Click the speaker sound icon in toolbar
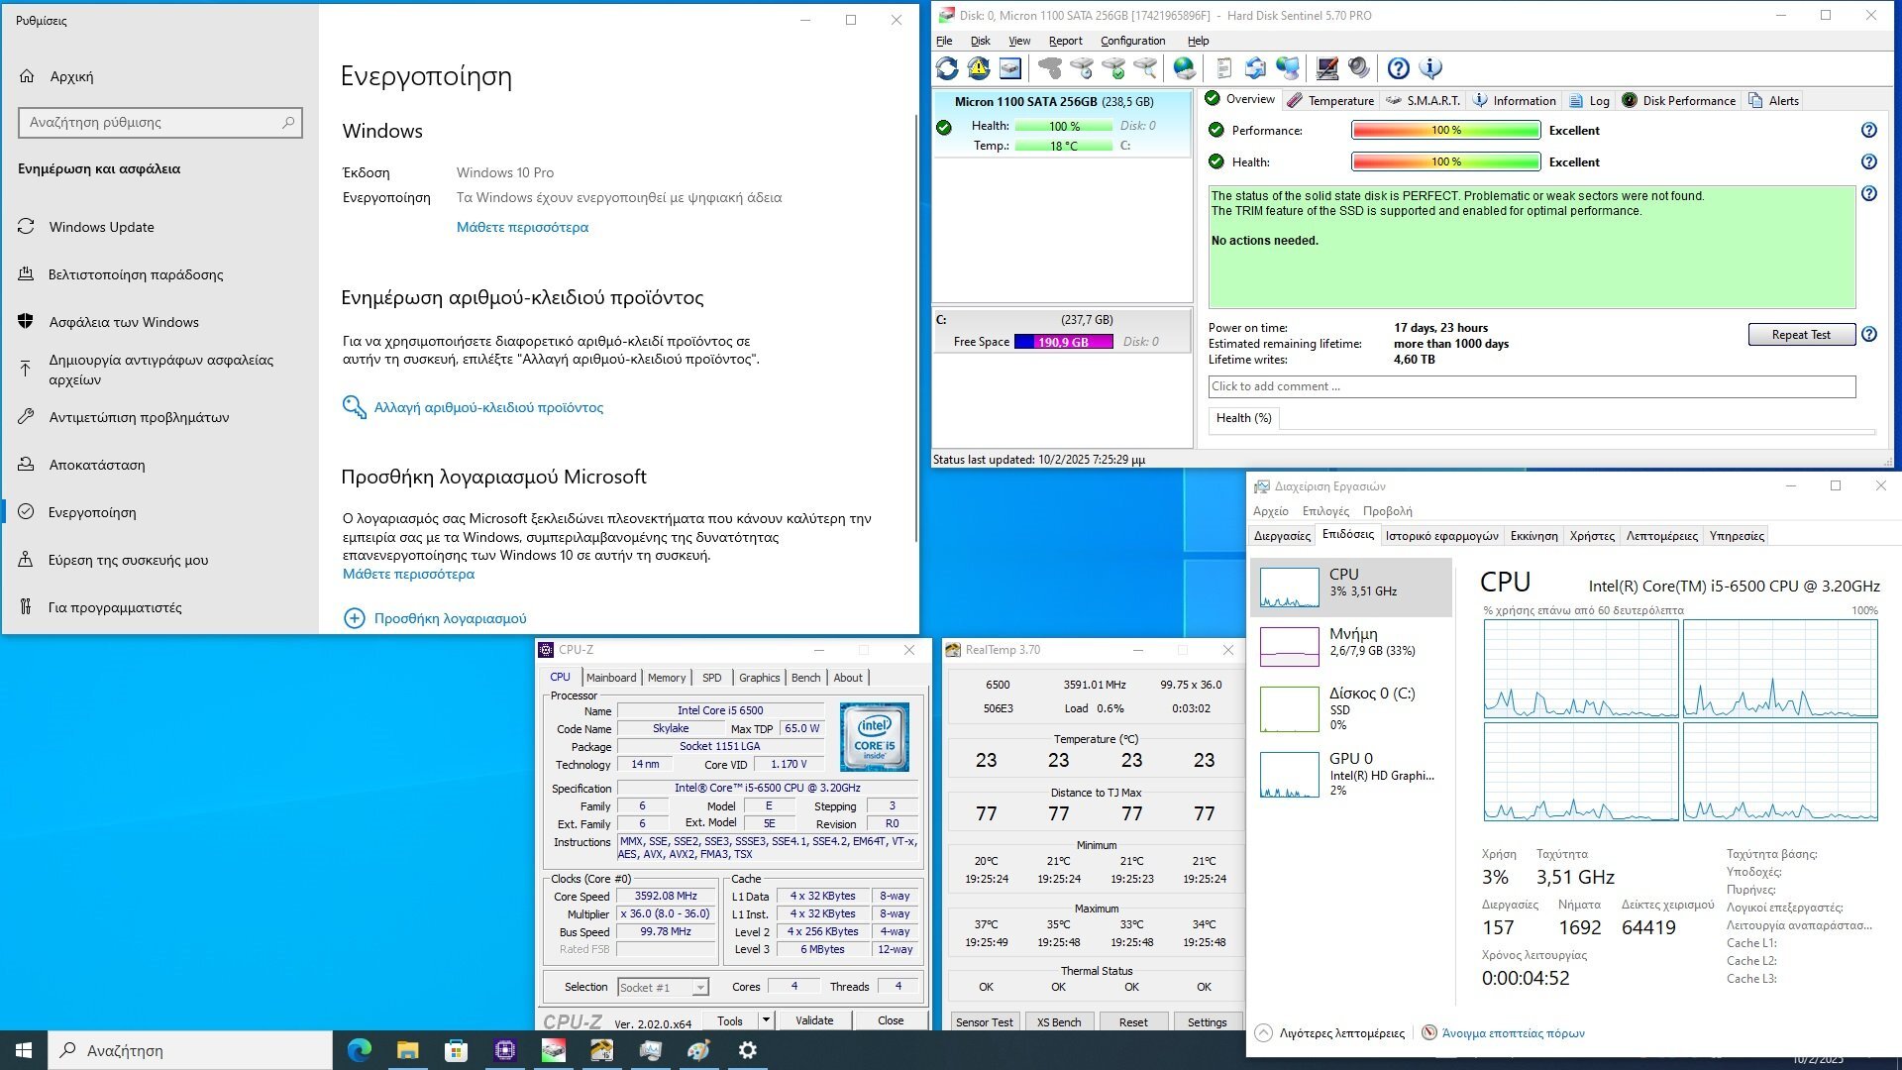 1359,68
